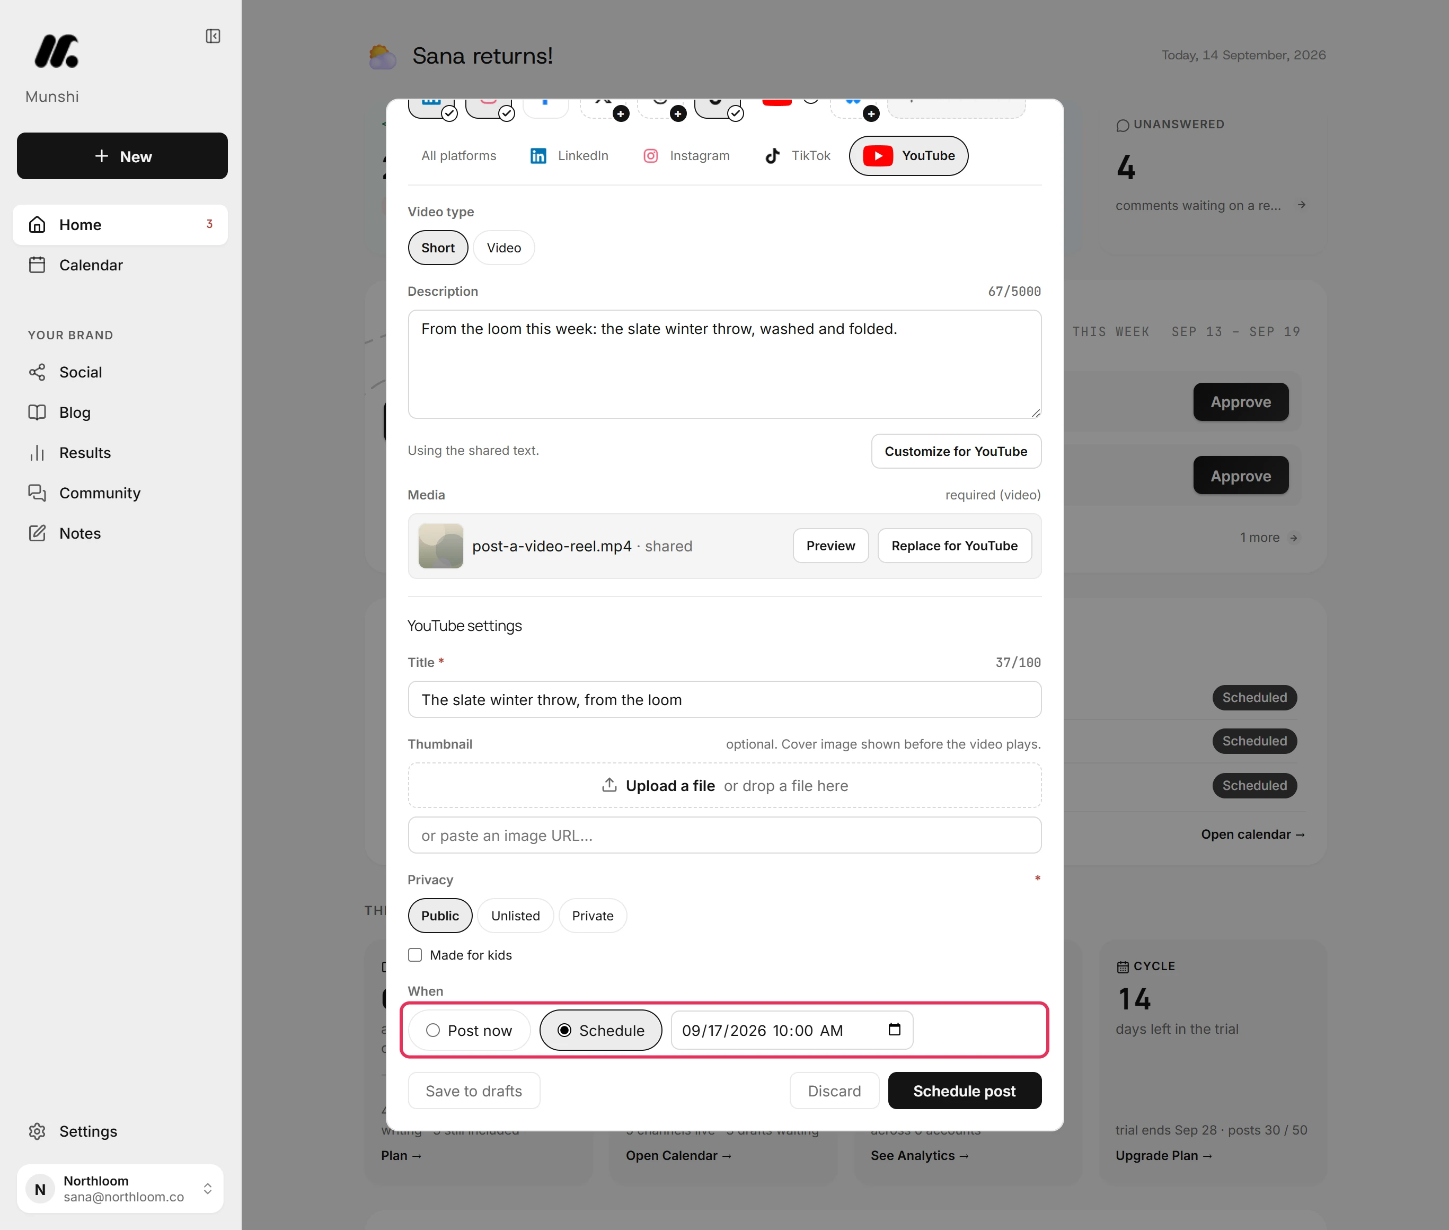Open the Home page from the sidebar
Screen dimensions: 1449x1230
[120, 224]
